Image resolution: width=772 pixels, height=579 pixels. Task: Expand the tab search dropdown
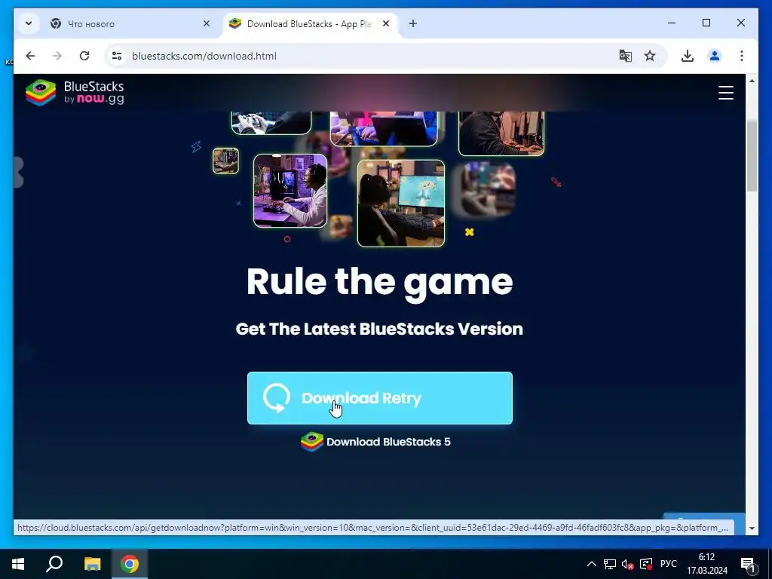29,23
